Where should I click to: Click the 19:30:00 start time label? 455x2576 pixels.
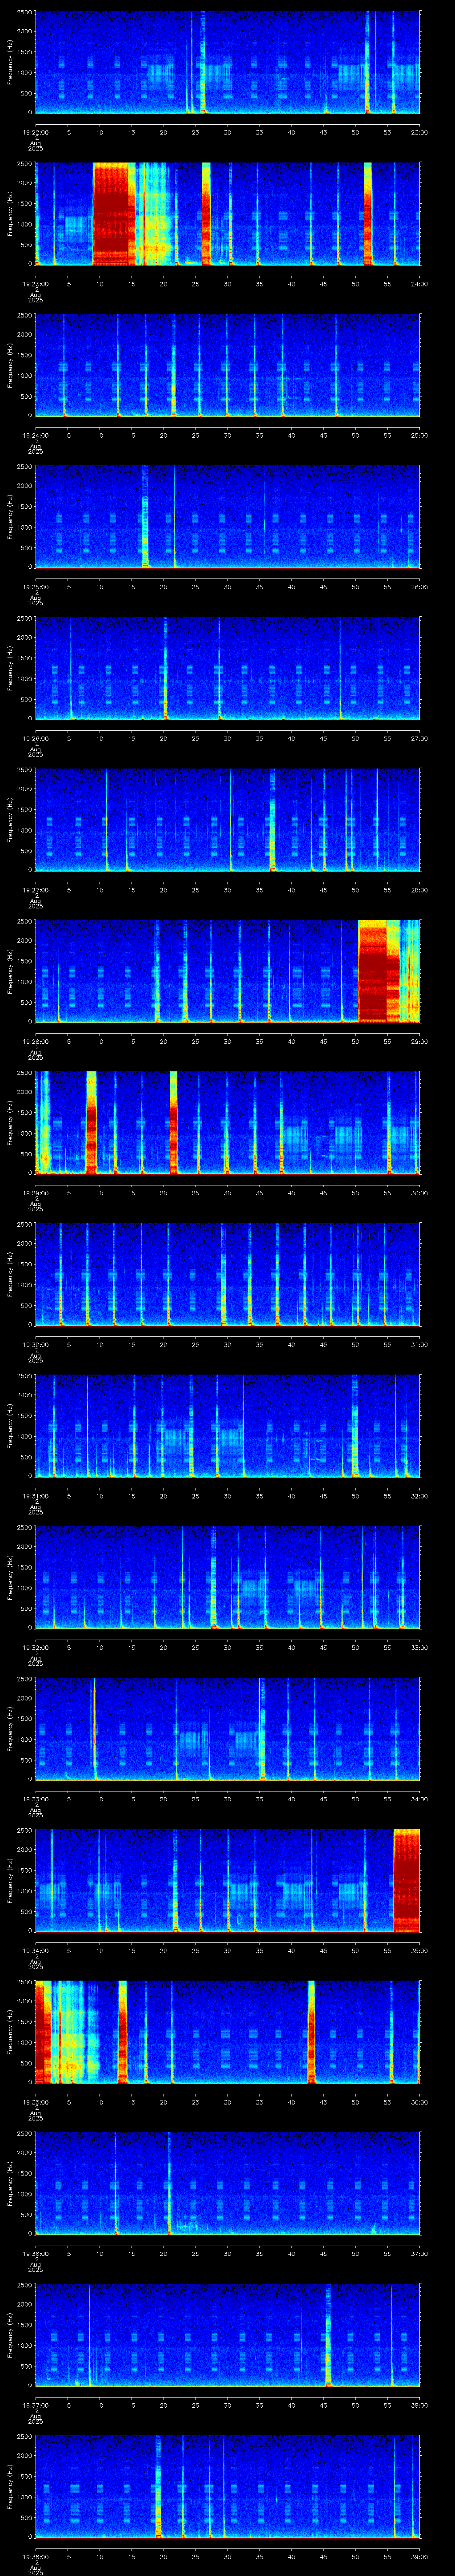tap(35, 1344)
